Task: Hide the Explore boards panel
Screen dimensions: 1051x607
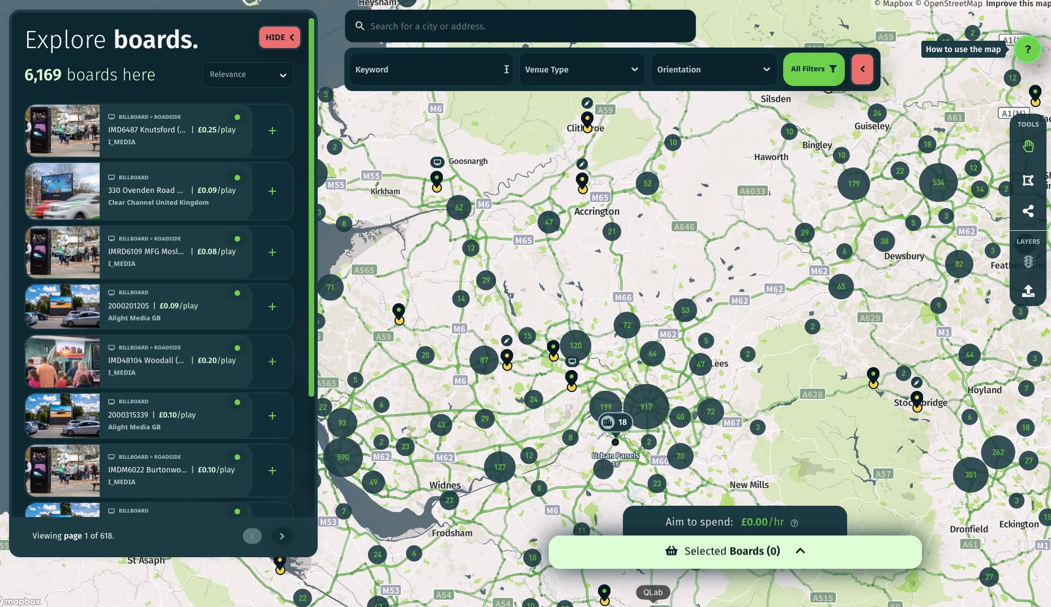Action: click(x=279, y=37)
